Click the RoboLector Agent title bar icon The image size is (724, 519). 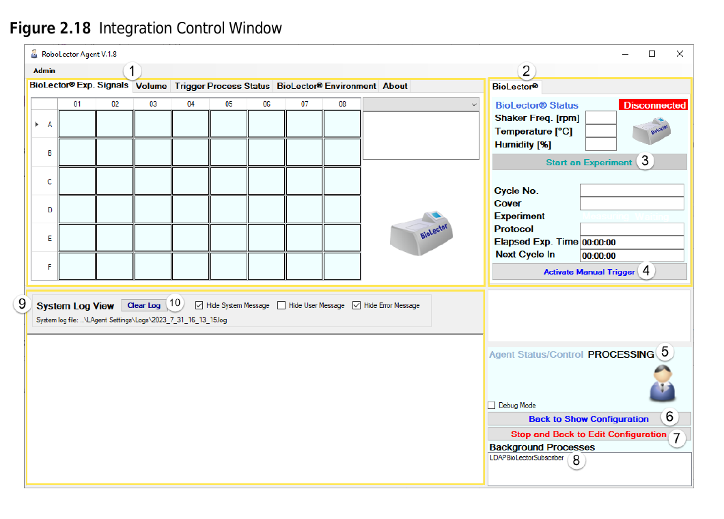33,53
